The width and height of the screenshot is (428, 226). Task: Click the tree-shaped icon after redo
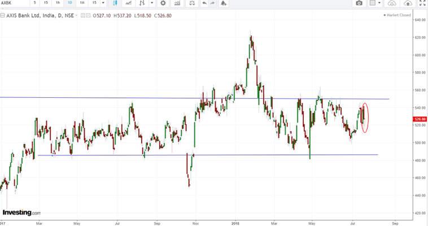coord(224,3)
